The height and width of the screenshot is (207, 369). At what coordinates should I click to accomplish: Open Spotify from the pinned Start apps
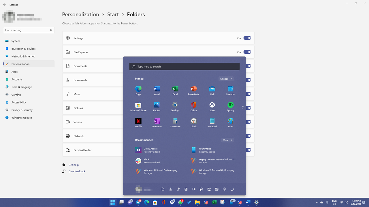click(230, 106)
